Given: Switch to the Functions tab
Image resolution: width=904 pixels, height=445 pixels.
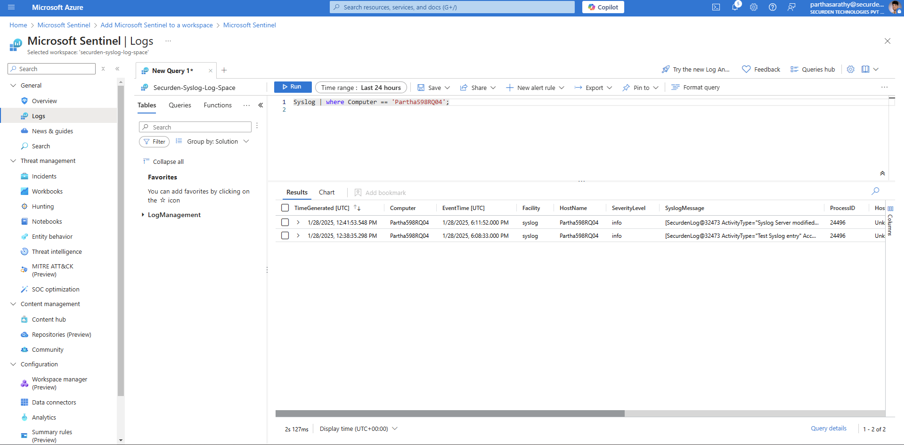Looking at the screenshot, I should click(x=218, y=105).
